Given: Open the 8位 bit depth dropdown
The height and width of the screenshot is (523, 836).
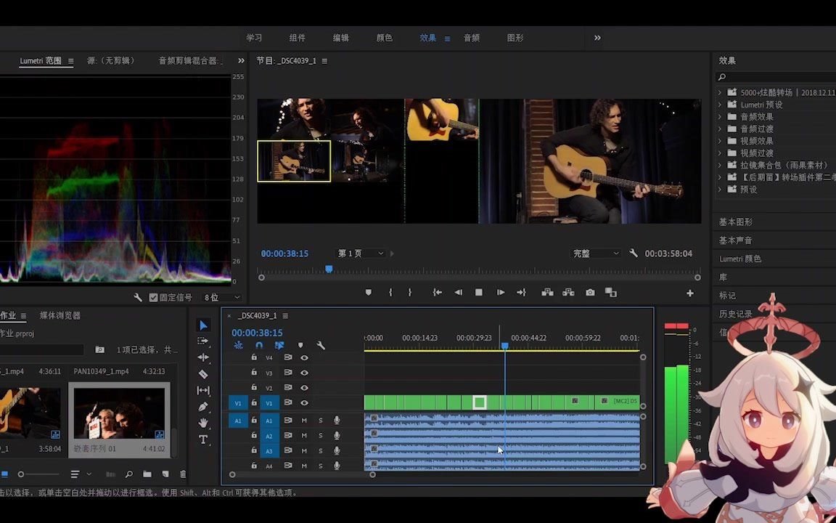Looking at the screenshot, I should coord(222,297).
